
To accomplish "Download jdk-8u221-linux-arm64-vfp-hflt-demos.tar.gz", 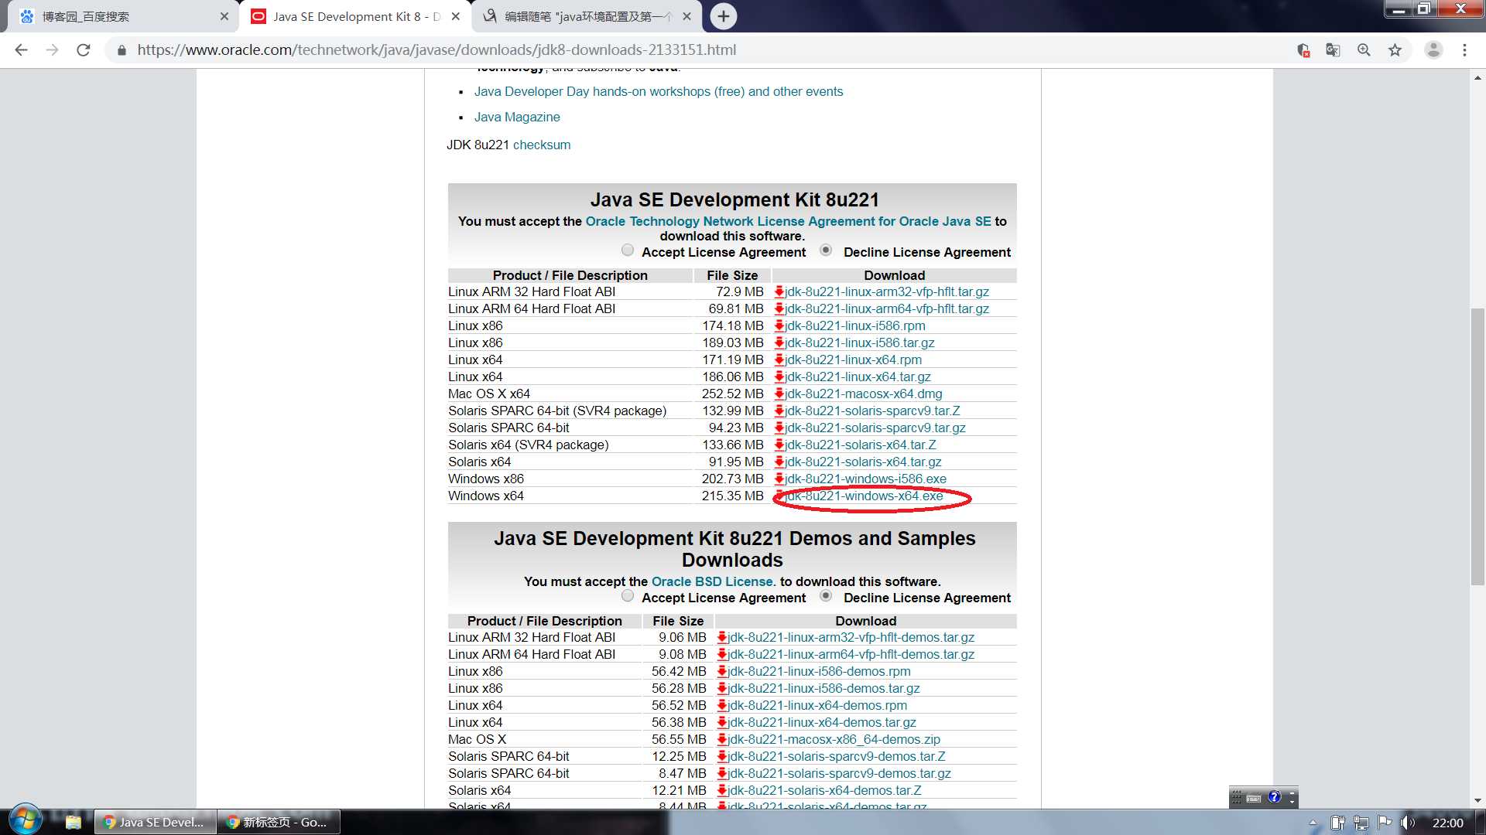I will coord(851,654).
